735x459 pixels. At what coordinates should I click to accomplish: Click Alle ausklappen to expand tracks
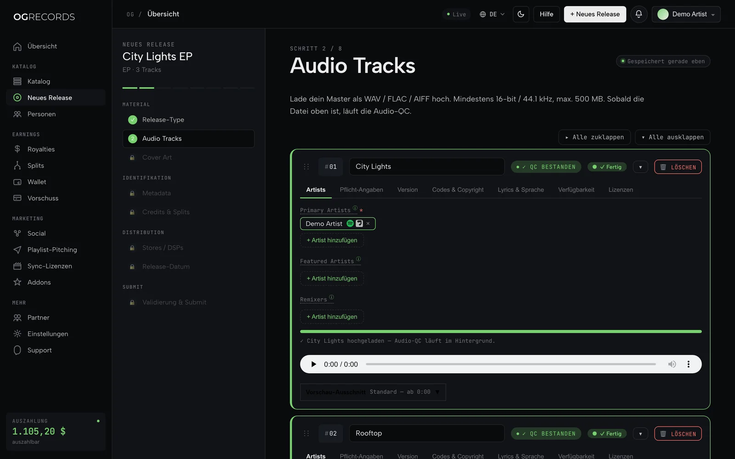[x=673, y=137]
